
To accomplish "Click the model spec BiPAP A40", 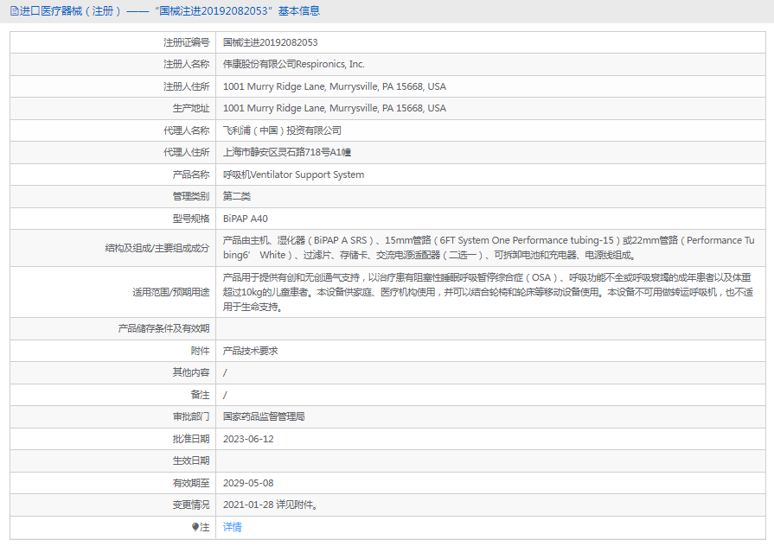I will click(x=246, y=219).
